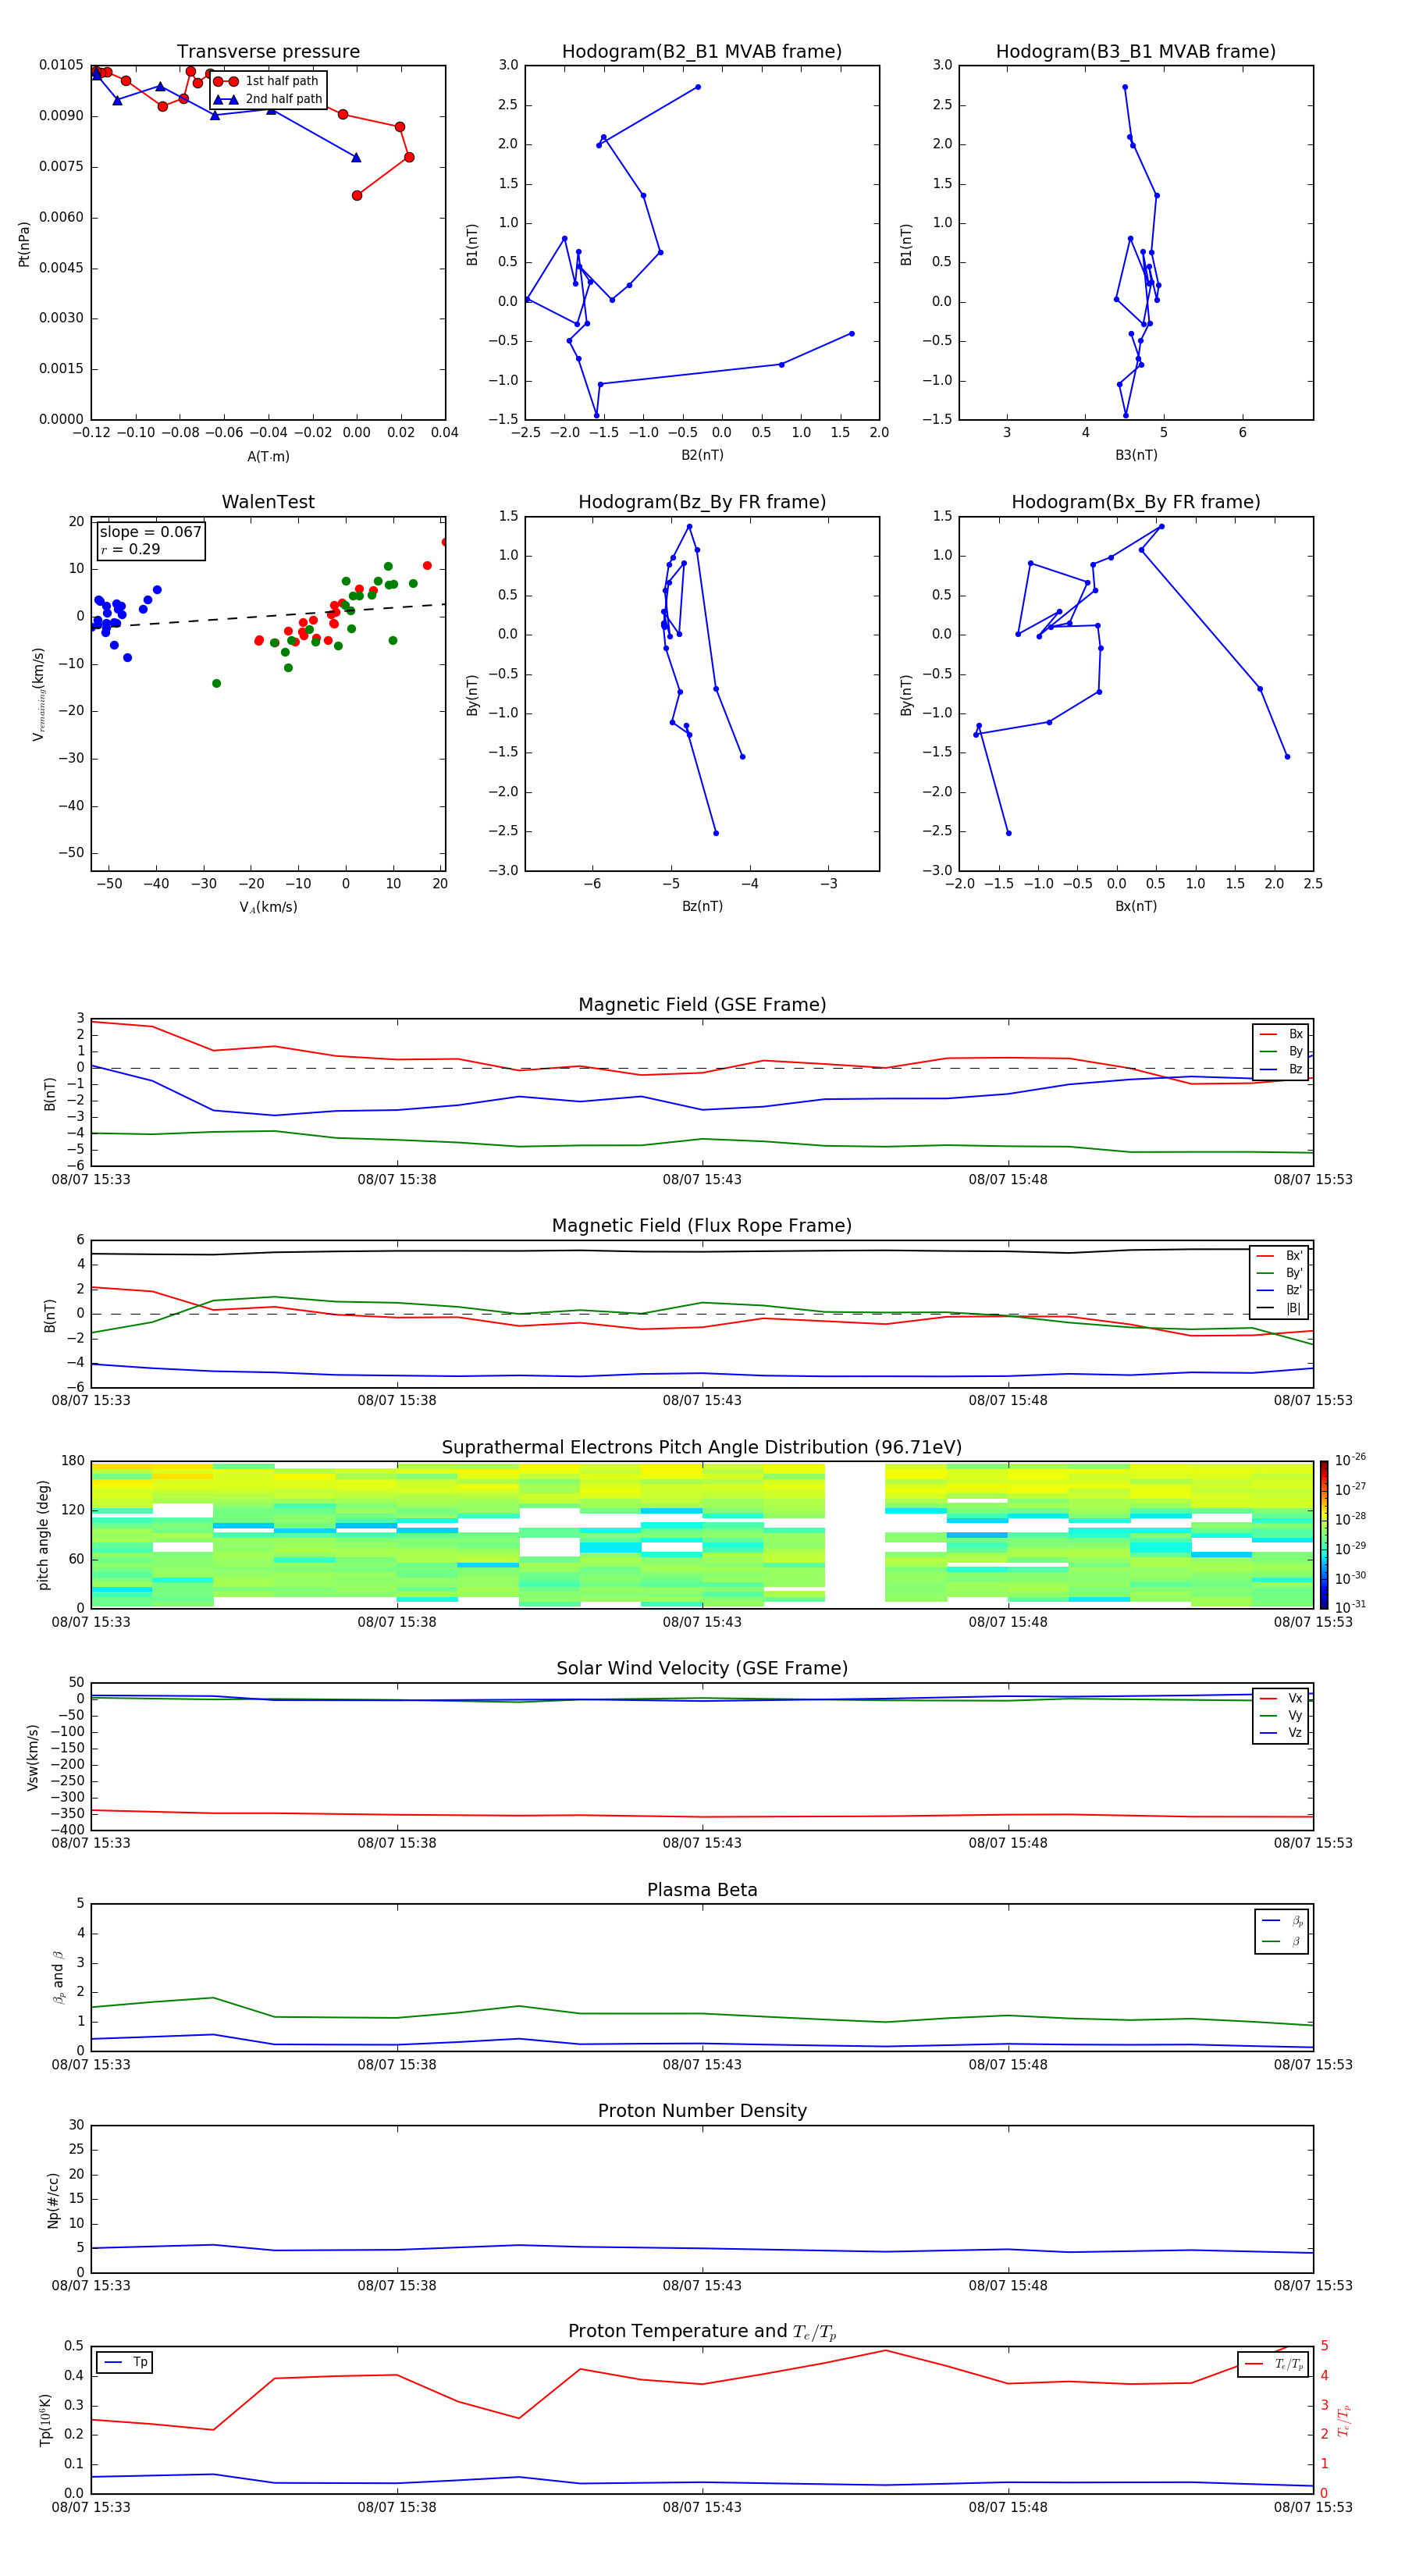Click '08/07 15:43' under the GSE magnetic field plot
This screenshot has height=2576, width=1405.
pos(702,1180)
